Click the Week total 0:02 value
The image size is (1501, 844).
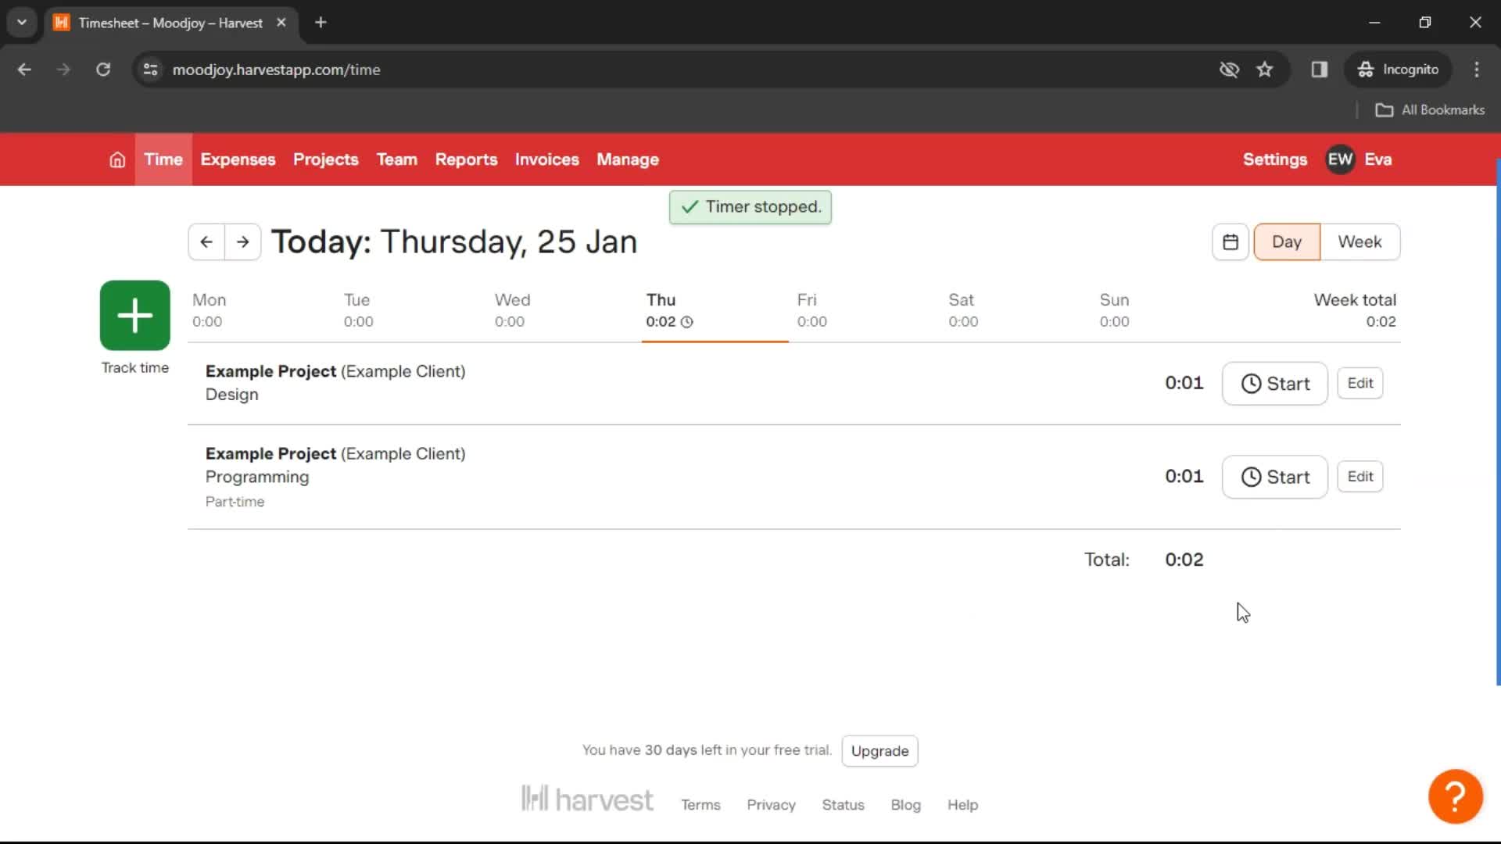click(1381, 322)
